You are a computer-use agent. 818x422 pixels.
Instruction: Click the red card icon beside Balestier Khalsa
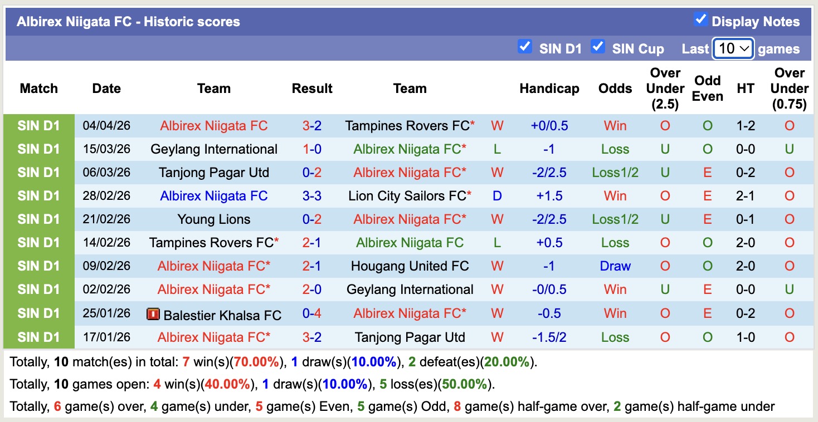click(x=153, y=315)
